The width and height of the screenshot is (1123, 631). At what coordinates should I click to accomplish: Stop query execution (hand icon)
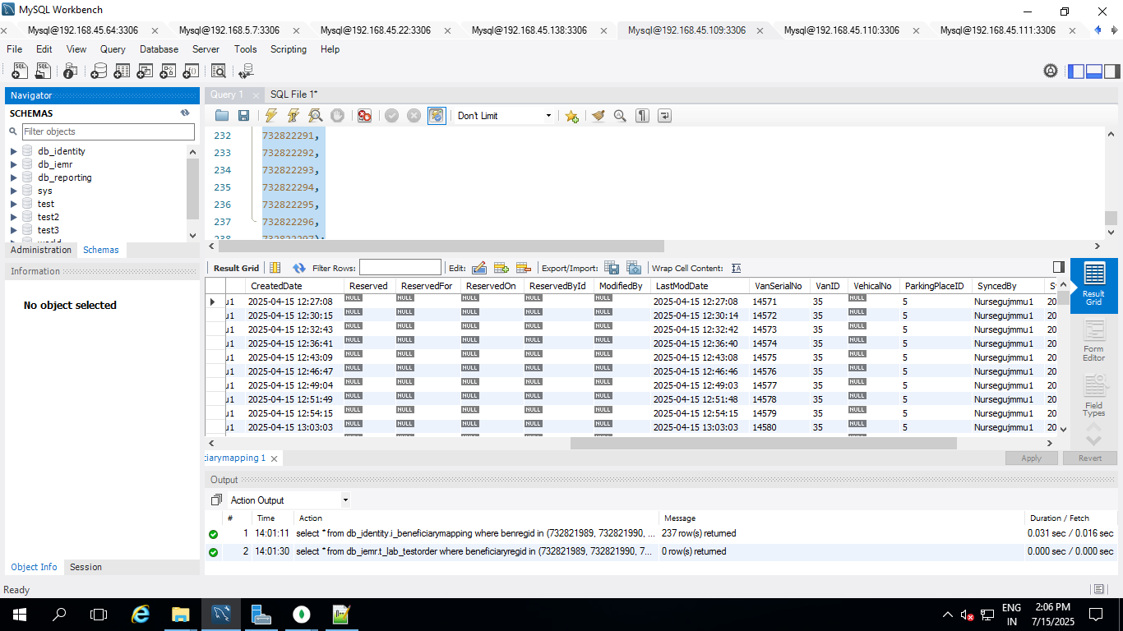click(x=337, y=116)
